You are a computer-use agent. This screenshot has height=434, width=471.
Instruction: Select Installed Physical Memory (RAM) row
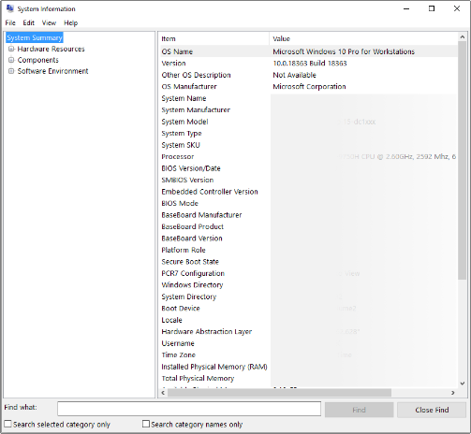pyautogui.click(x=309, y=367)
